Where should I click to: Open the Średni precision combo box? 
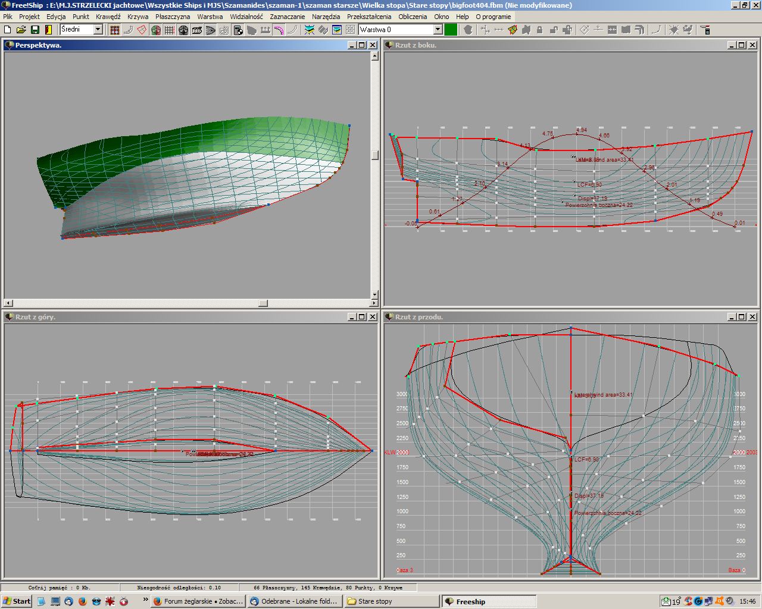point(81,29)
